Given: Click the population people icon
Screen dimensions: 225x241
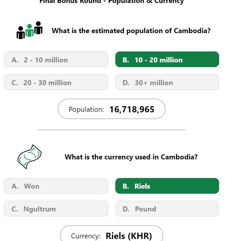Looking at the screenshot, I should coord(29,30).
